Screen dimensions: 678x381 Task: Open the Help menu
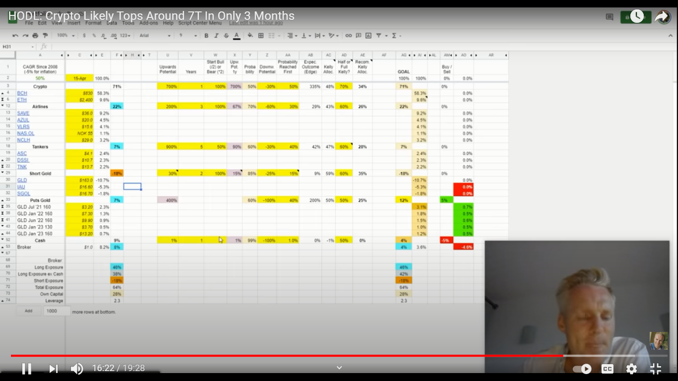(168, 23)
